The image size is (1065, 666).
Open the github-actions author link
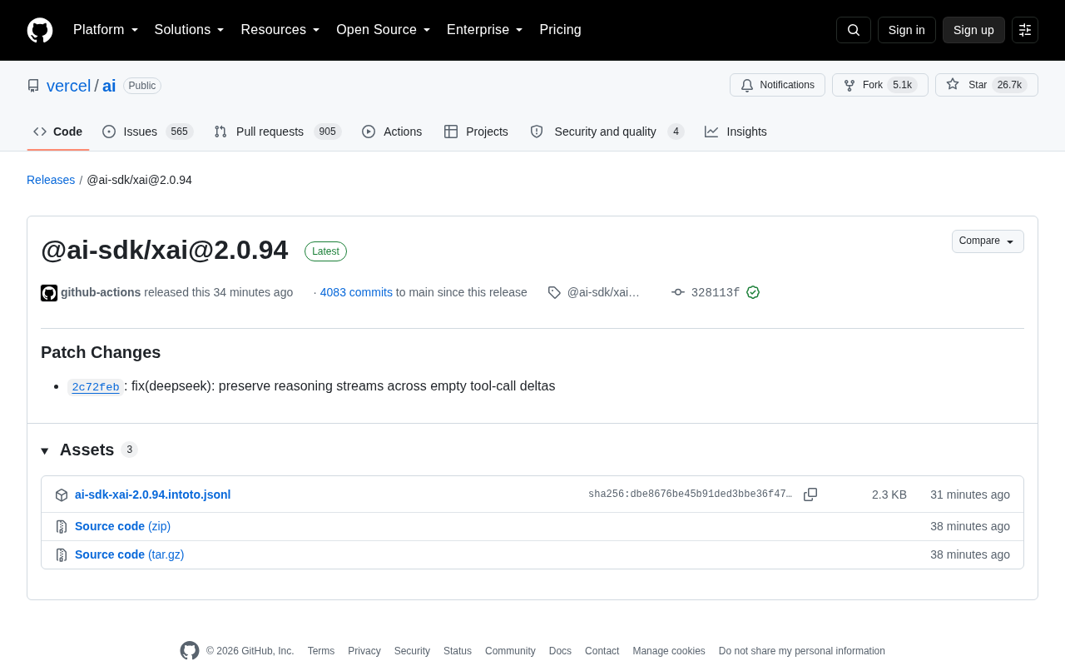tap(101, 292)
